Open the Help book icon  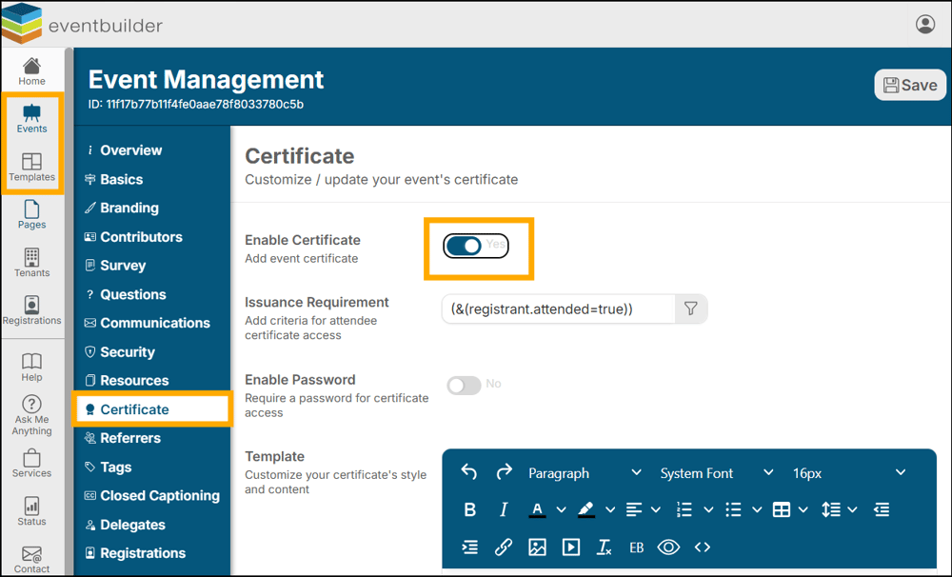[x=31, y=368]
